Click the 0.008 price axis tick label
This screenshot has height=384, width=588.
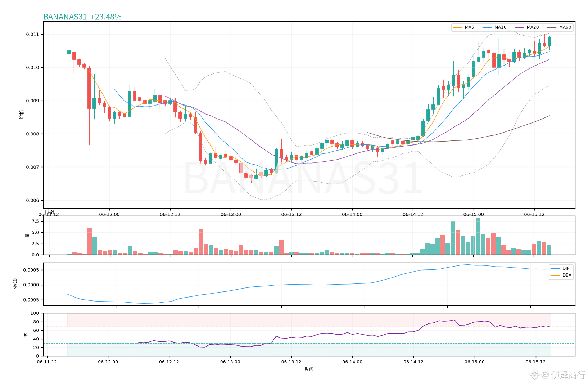tap(32, 134)
